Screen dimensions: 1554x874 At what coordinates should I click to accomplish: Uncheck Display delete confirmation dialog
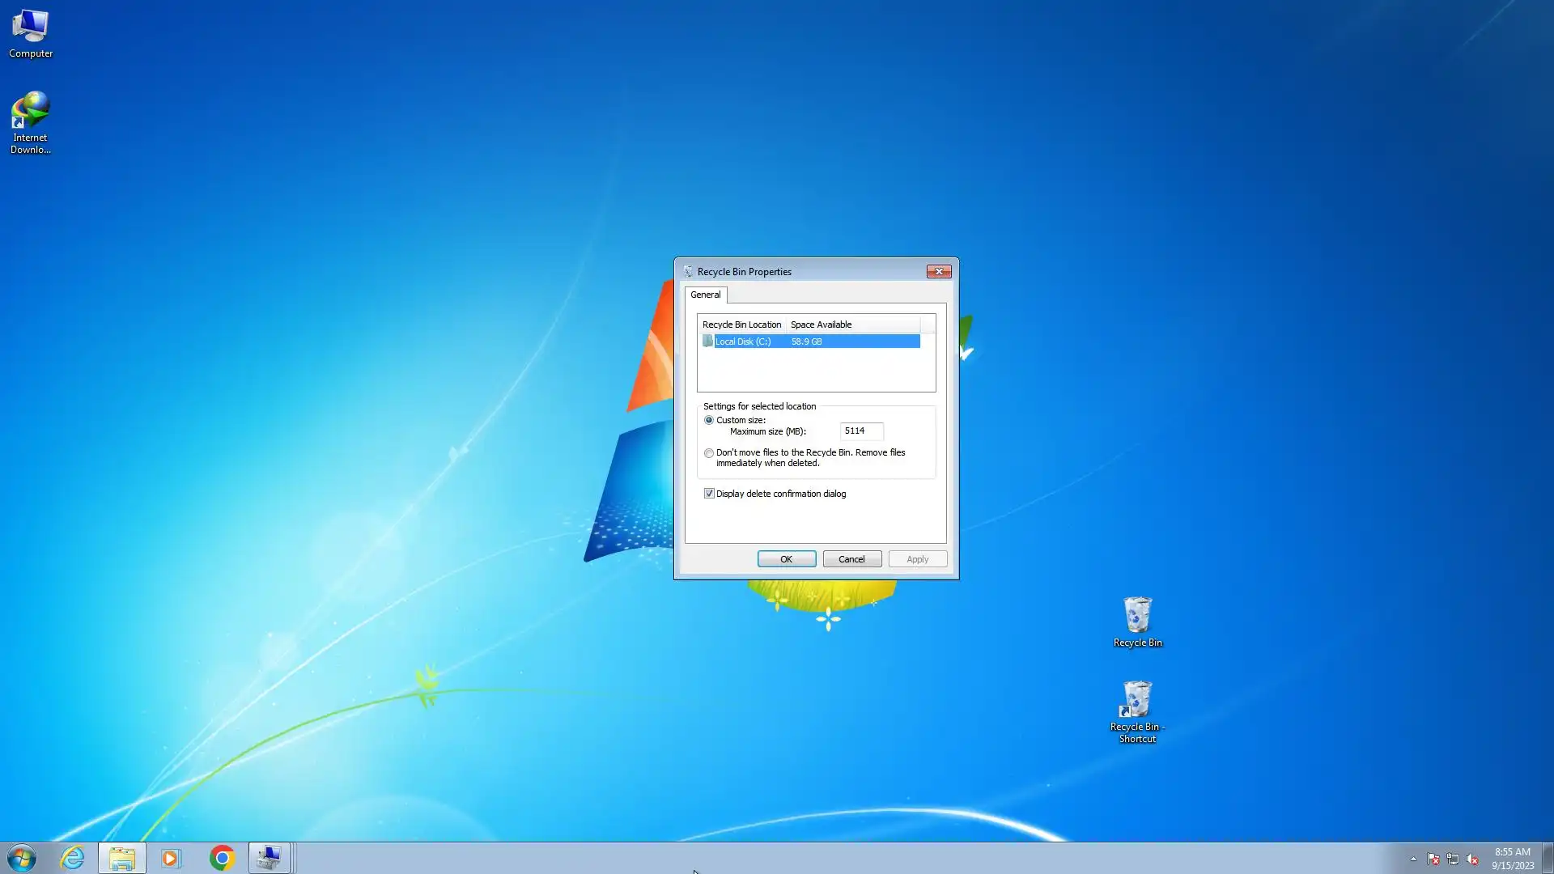(x=709, y=494)
